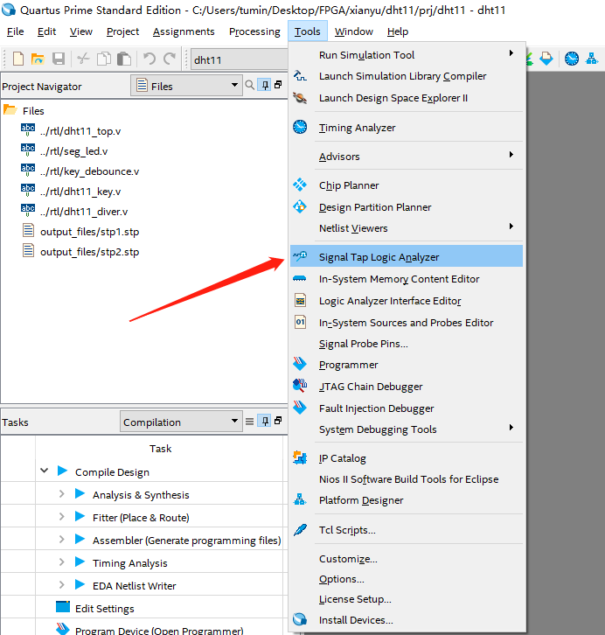Undock the Tasks panel
This screenshot has height=635, width=605.
pyautogui.click(x=278, y=421)
